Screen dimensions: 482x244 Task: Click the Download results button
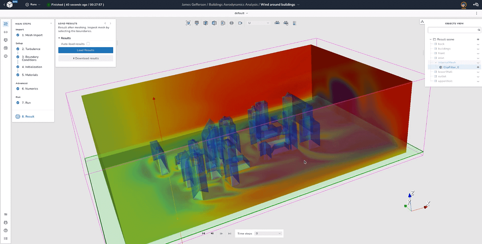(x=86, y=58)
